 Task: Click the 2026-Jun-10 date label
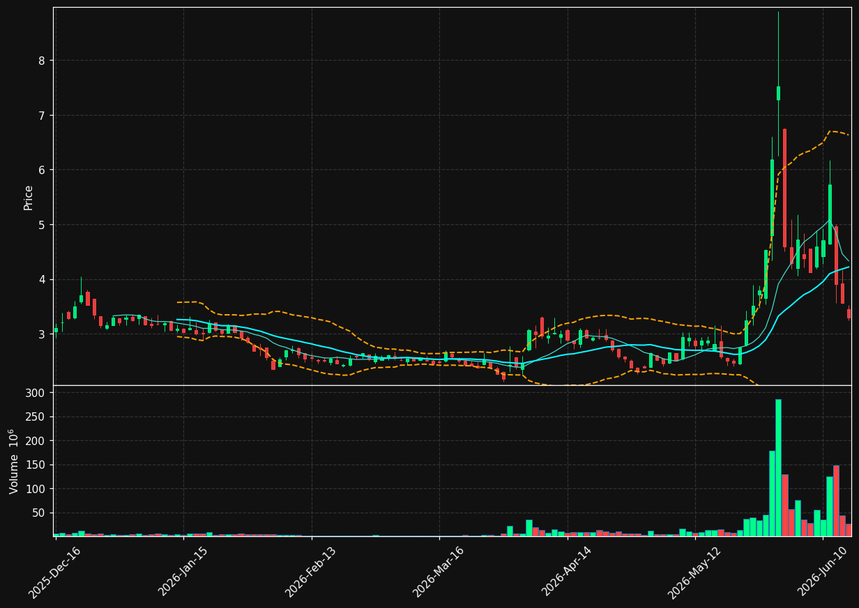click(x=822, y=572)
